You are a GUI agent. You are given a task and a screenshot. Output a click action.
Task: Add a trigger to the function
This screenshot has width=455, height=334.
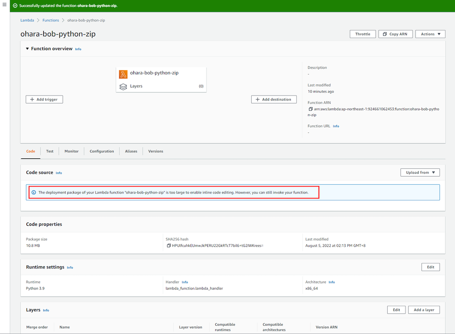[x=44, y=99]
